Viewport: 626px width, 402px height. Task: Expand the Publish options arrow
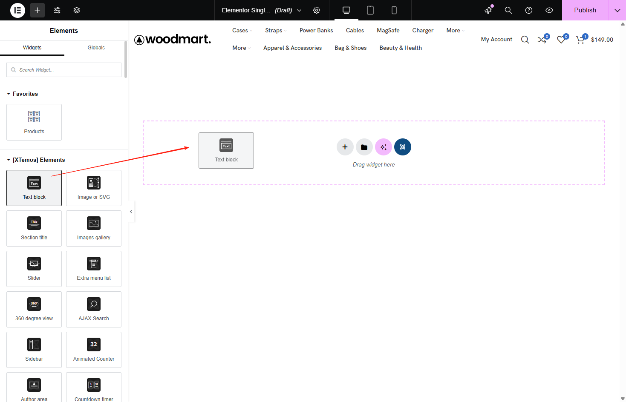(x=617, y=10)
